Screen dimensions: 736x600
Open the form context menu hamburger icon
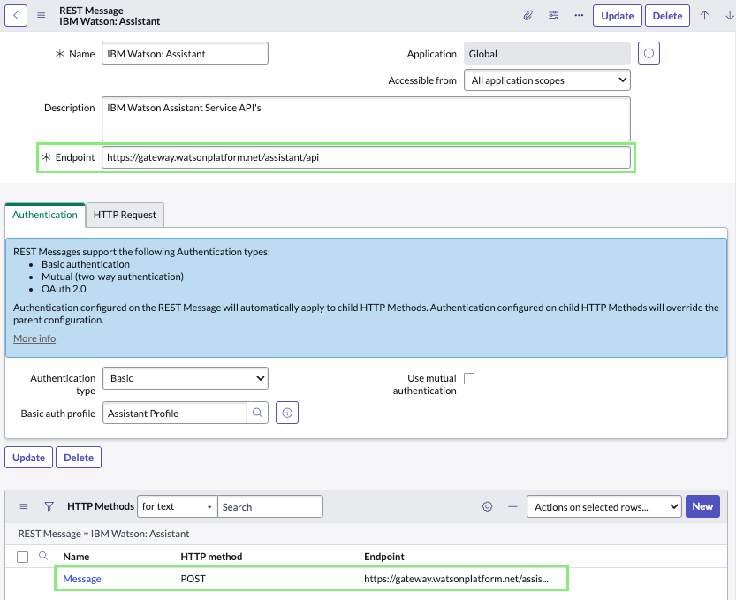coord(42,15)
